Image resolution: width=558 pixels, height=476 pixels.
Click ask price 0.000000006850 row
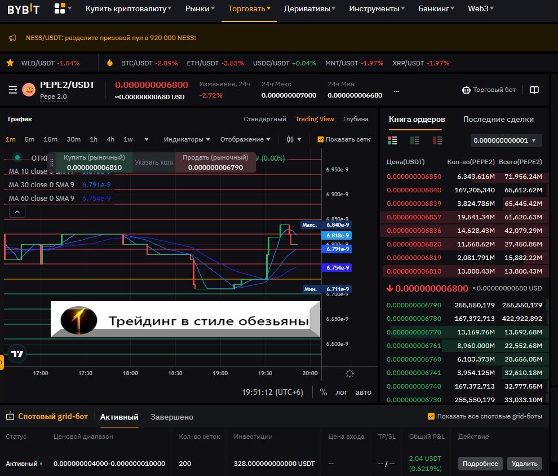pos(464,177)
